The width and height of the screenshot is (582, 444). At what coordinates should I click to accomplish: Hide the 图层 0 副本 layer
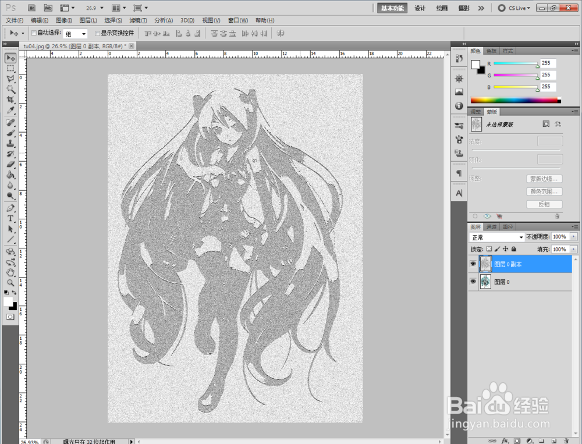tap(473, 264)
